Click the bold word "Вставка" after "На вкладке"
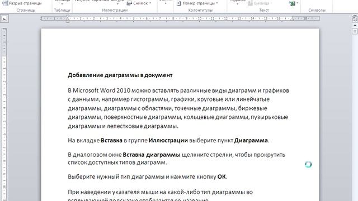This screenshot has height=201, width=358. click(x=112, y=140)
